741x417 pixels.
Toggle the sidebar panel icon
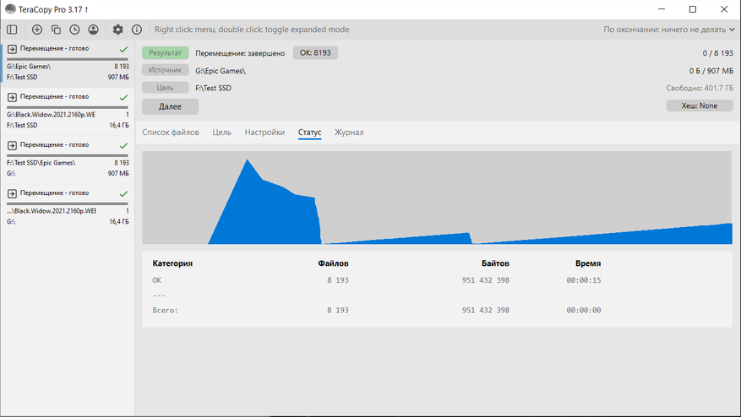pyautogui.click(x=13, y=30)
